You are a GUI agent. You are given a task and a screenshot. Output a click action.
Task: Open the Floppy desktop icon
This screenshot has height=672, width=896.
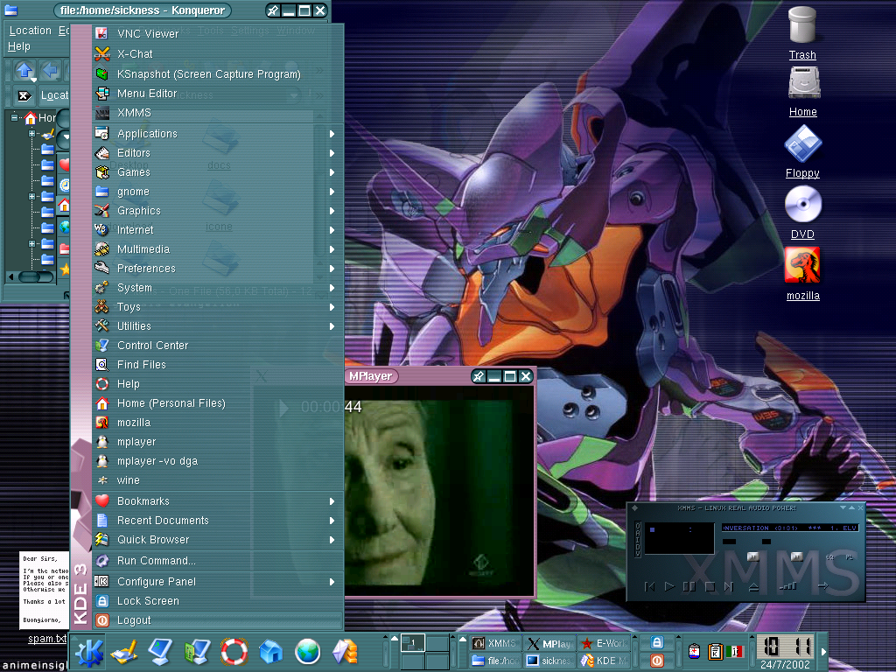click(x=802, y=152)
